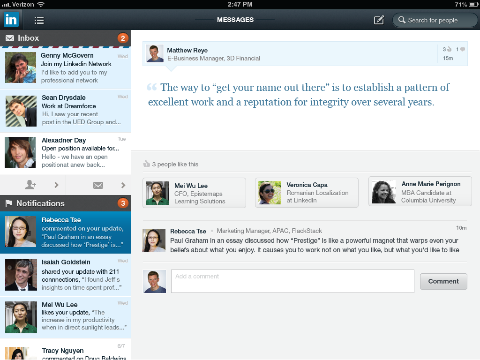480x360 pixels.
Task: Tap the Inbox badge showing 2
Action: pyautogui.click(x=123, y=38)
